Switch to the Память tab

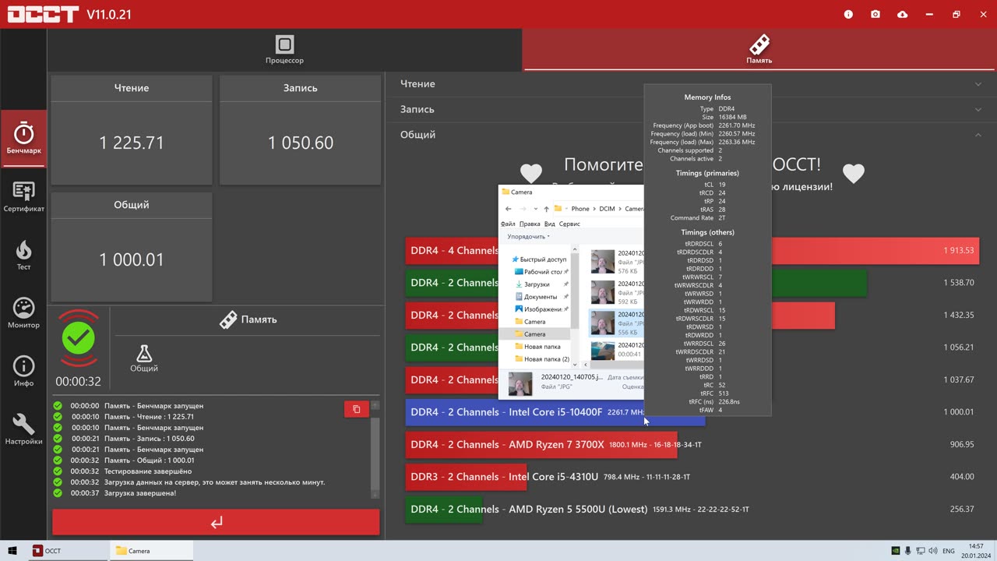pos(759,50)
